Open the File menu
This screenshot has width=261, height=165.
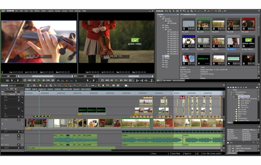pos(16,11)
